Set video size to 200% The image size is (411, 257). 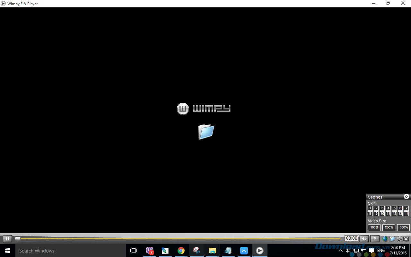coord(389,227)
